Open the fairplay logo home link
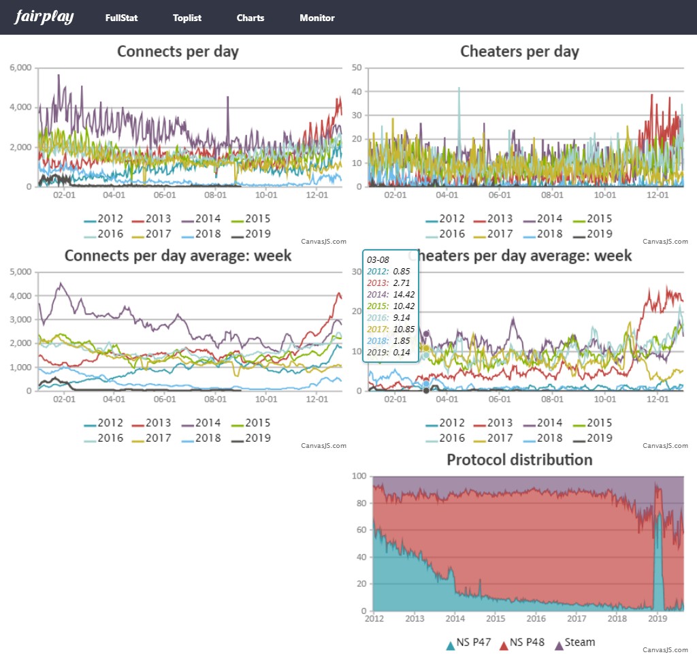 click(x=44, y=18)
